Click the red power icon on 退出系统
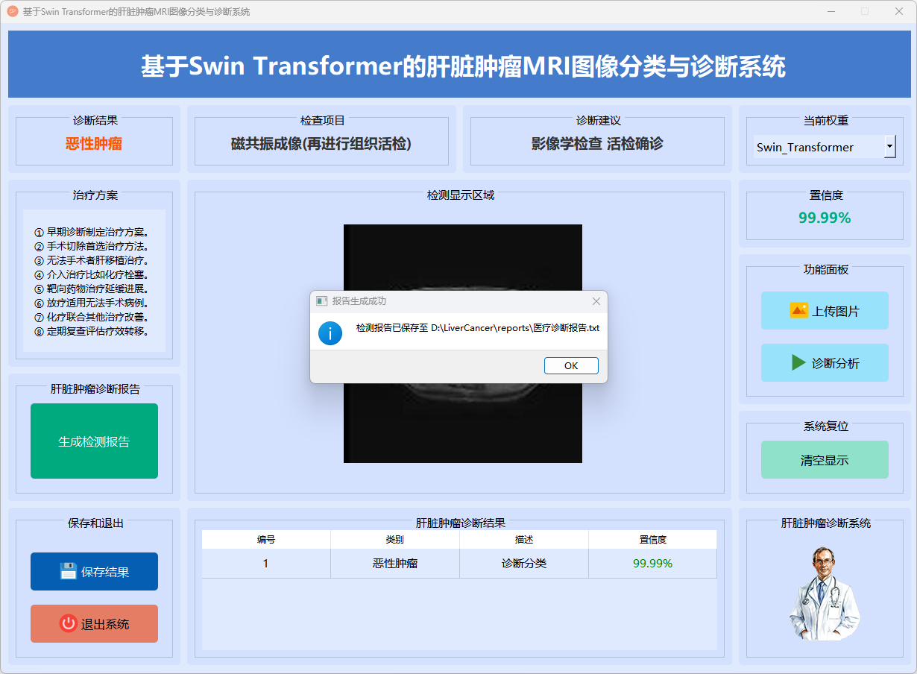The height and width of the screenshot is (674, 917). pos(69,623)
